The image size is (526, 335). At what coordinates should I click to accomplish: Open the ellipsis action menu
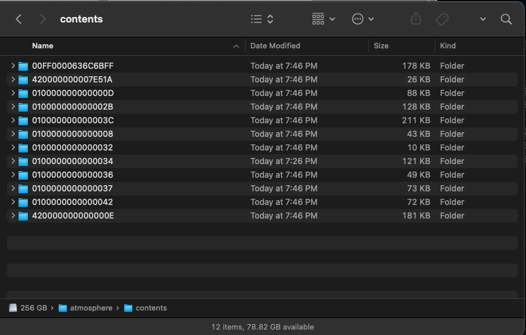pos(363,19)
